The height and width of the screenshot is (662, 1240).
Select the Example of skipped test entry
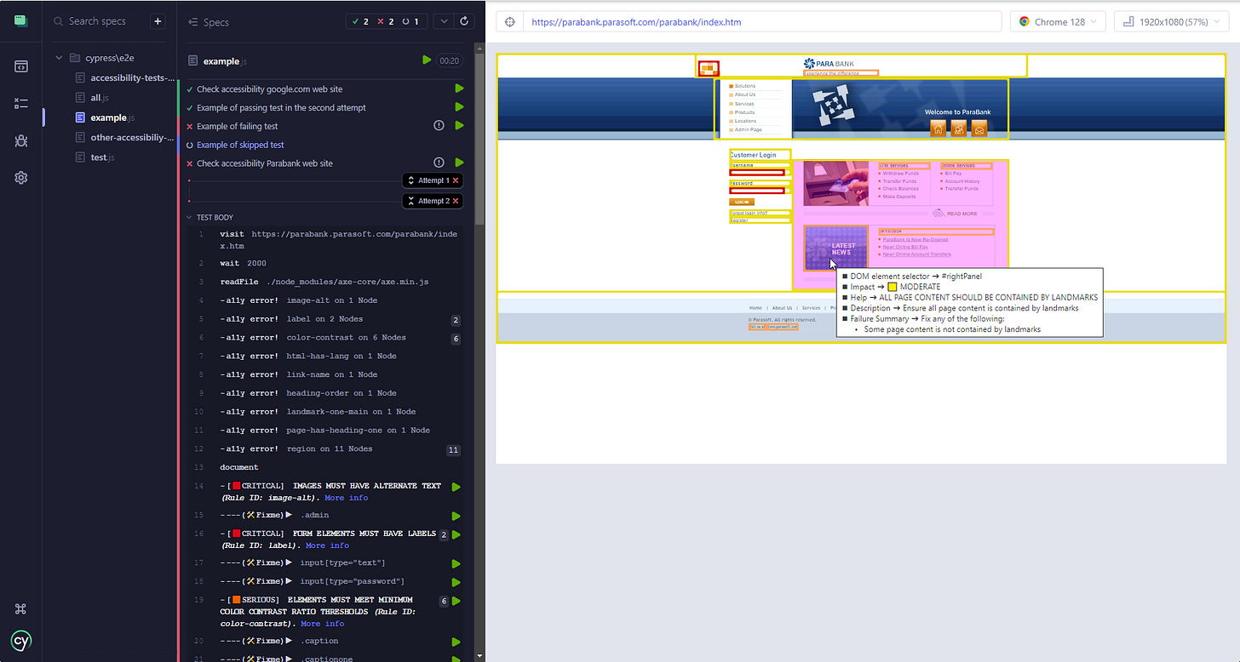(240, 145)
